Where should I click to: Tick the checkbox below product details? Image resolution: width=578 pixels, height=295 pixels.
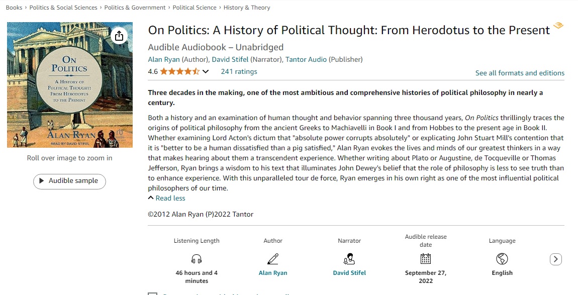152,293
